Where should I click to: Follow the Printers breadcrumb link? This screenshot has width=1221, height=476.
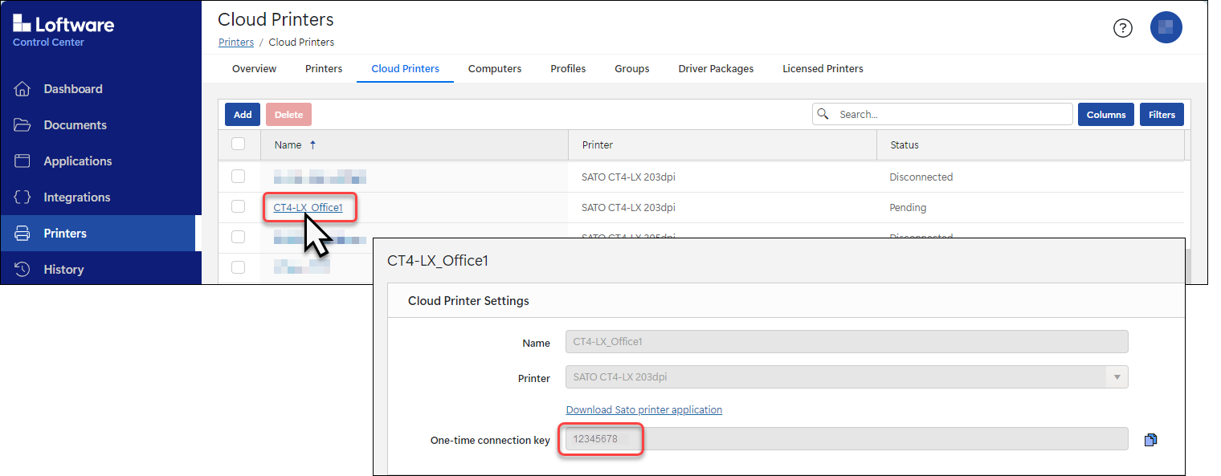pyautogui.click(x=236, y=43)
